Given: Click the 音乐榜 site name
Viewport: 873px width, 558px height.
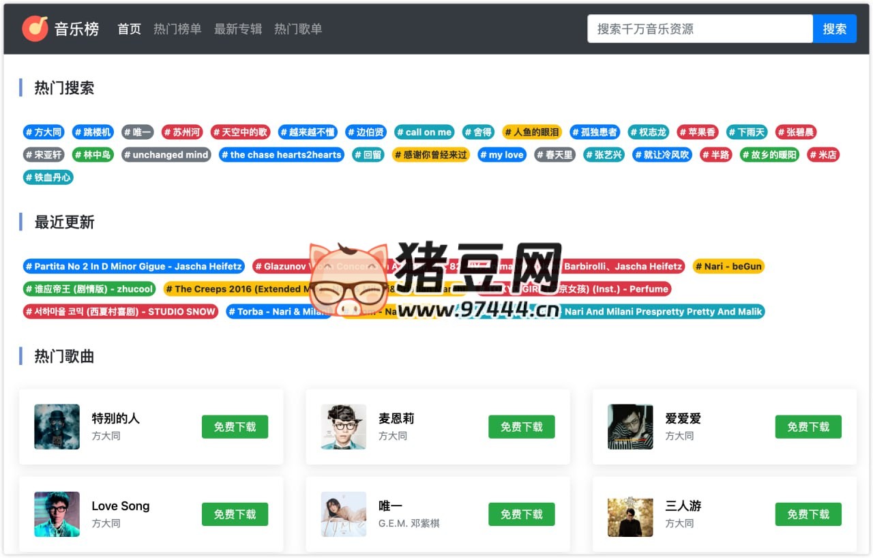Looking at the screenshot, I should coord(76,29).
